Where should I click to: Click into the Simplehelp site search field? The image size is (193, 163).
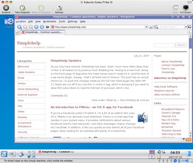pyautogui.click(x=164, y=45)
